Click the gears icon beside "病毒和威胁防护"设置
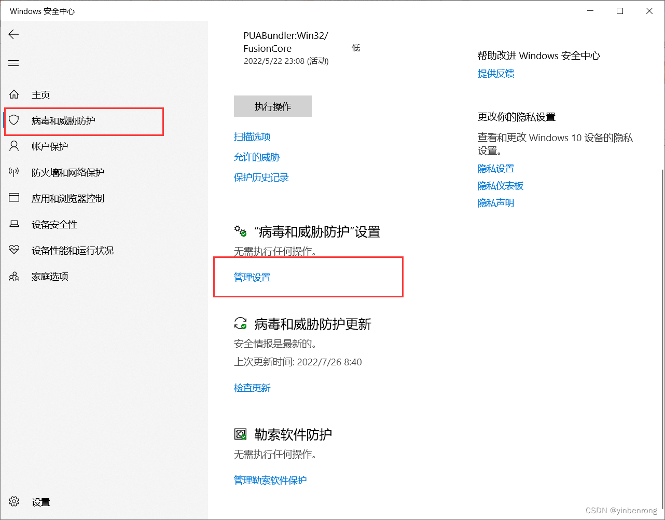 (240, 231)
